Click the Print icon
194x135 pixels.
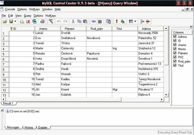43,22
